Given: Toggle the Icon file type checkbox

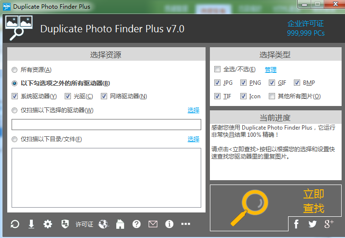Looking at the screenshot, I should (x=243, y=96).
